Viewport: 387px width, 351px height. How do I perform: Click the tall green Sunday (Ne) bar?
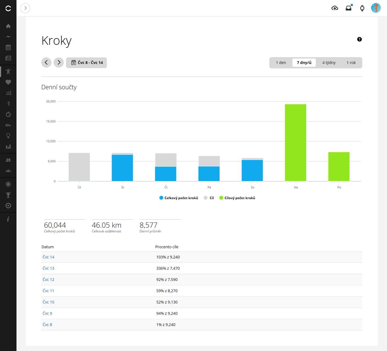click(295, 143)
